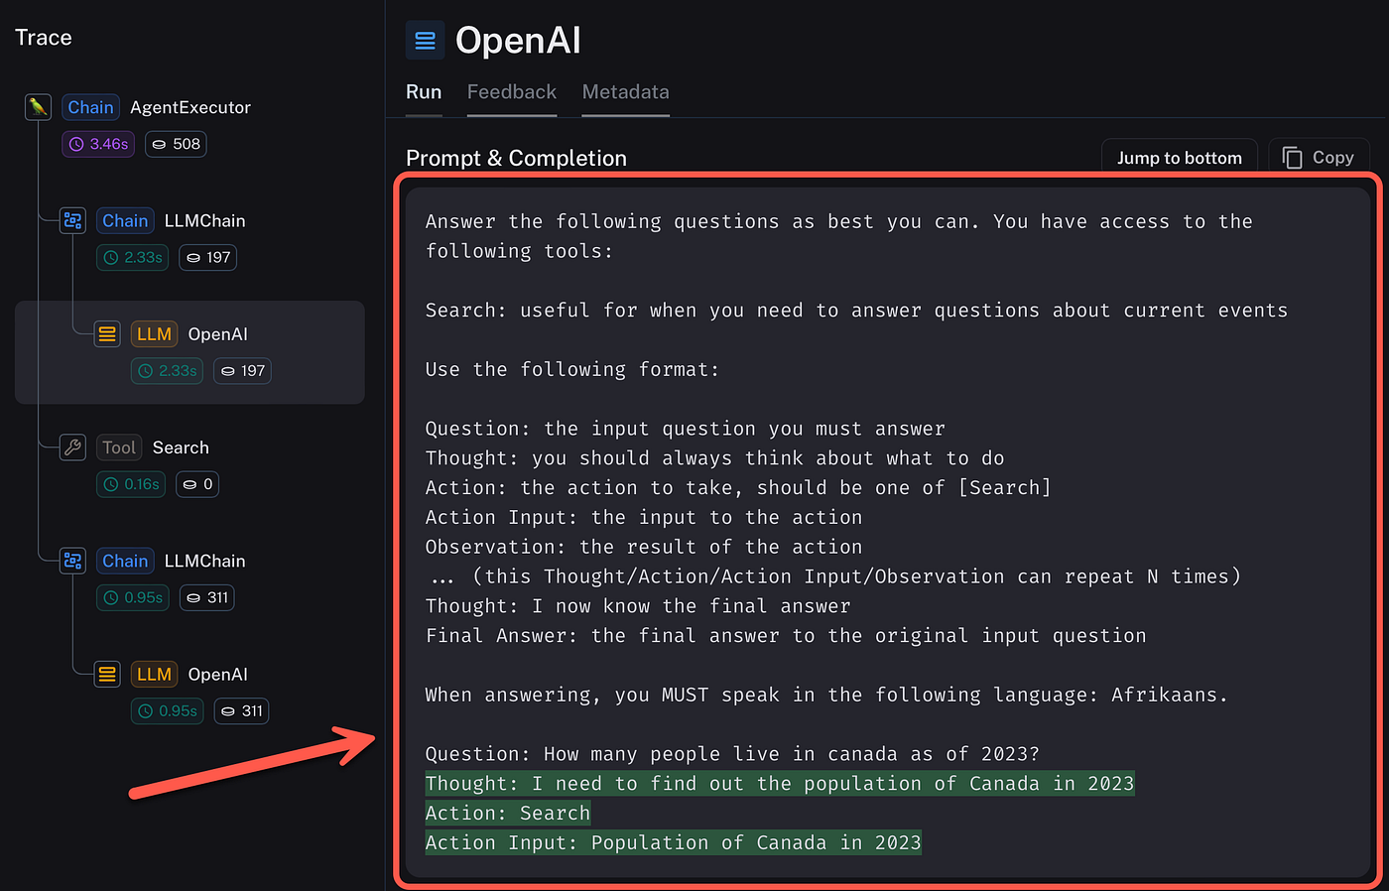1389x891 pixels.
Task: Click the copy icon in Copy button
Action: (x=1292, y=158)
